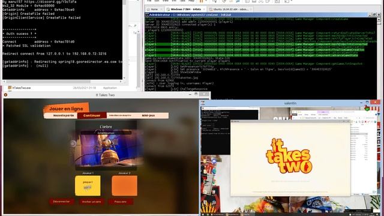Click the Jouer en ligne heading

coord(66,109)
